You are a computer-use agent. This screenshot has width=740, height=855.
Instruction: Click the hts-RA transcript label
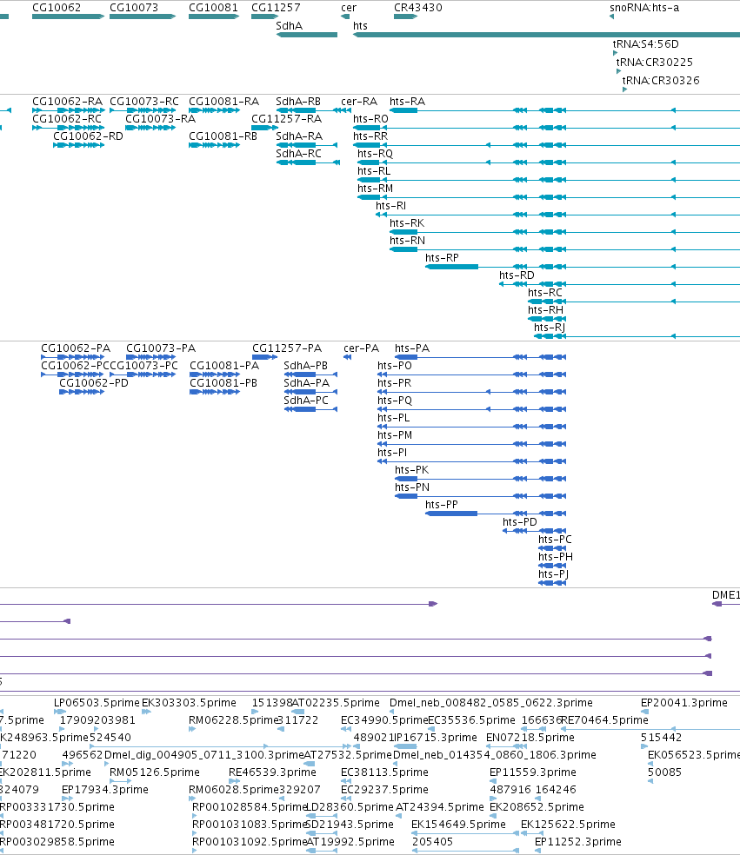407,102
